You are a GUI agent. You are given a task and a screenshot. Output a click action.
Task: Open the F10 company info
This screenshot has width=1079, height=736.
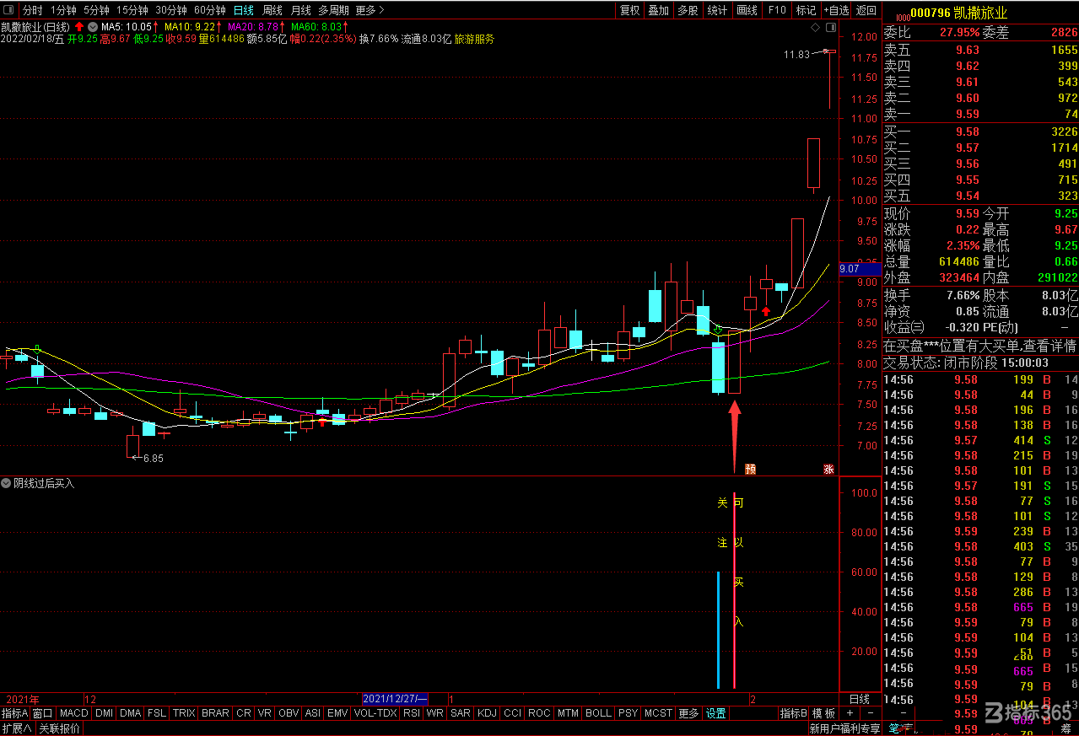coord(777,10)
